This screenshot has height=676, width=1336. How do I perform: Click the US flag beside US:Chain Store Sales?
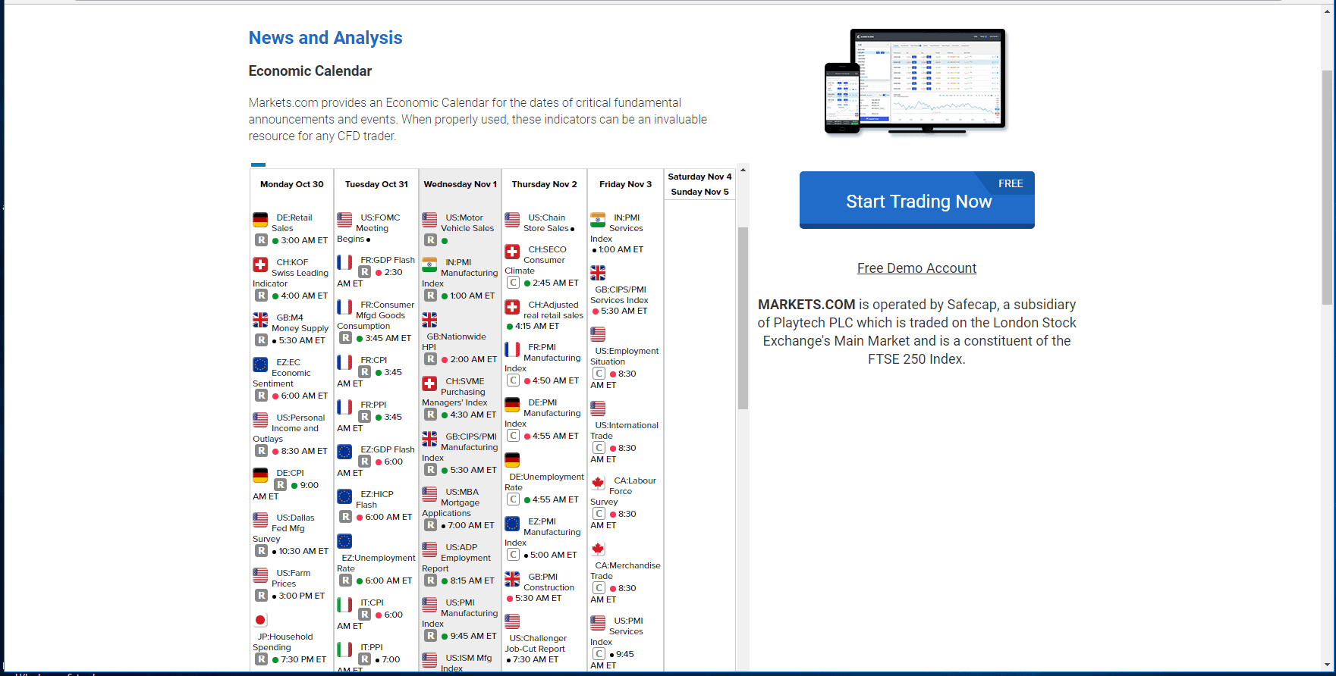coord(512,220)
